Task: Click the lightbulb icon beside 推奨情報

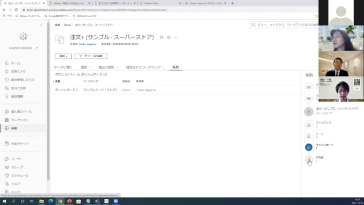Action: 7,96
